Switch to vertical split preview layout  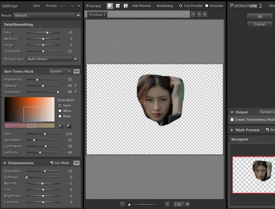pyautogui.click(x=126, y=6)
